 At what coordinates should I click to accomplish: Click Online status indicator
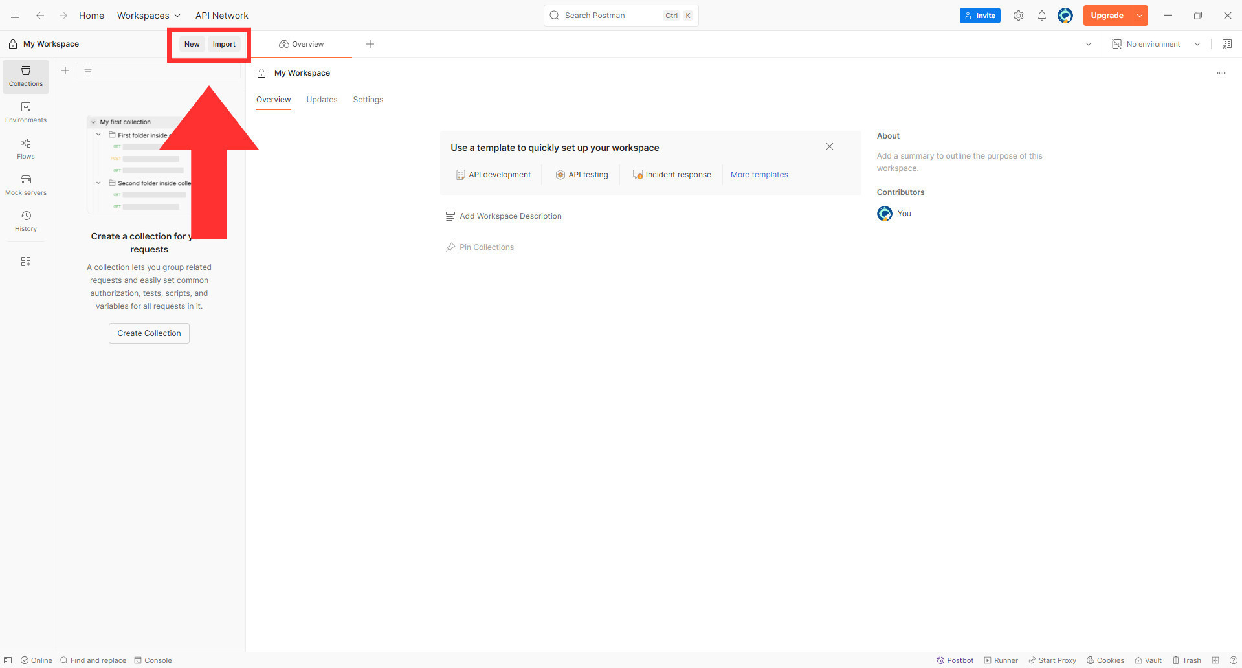[x=36, y=660]
